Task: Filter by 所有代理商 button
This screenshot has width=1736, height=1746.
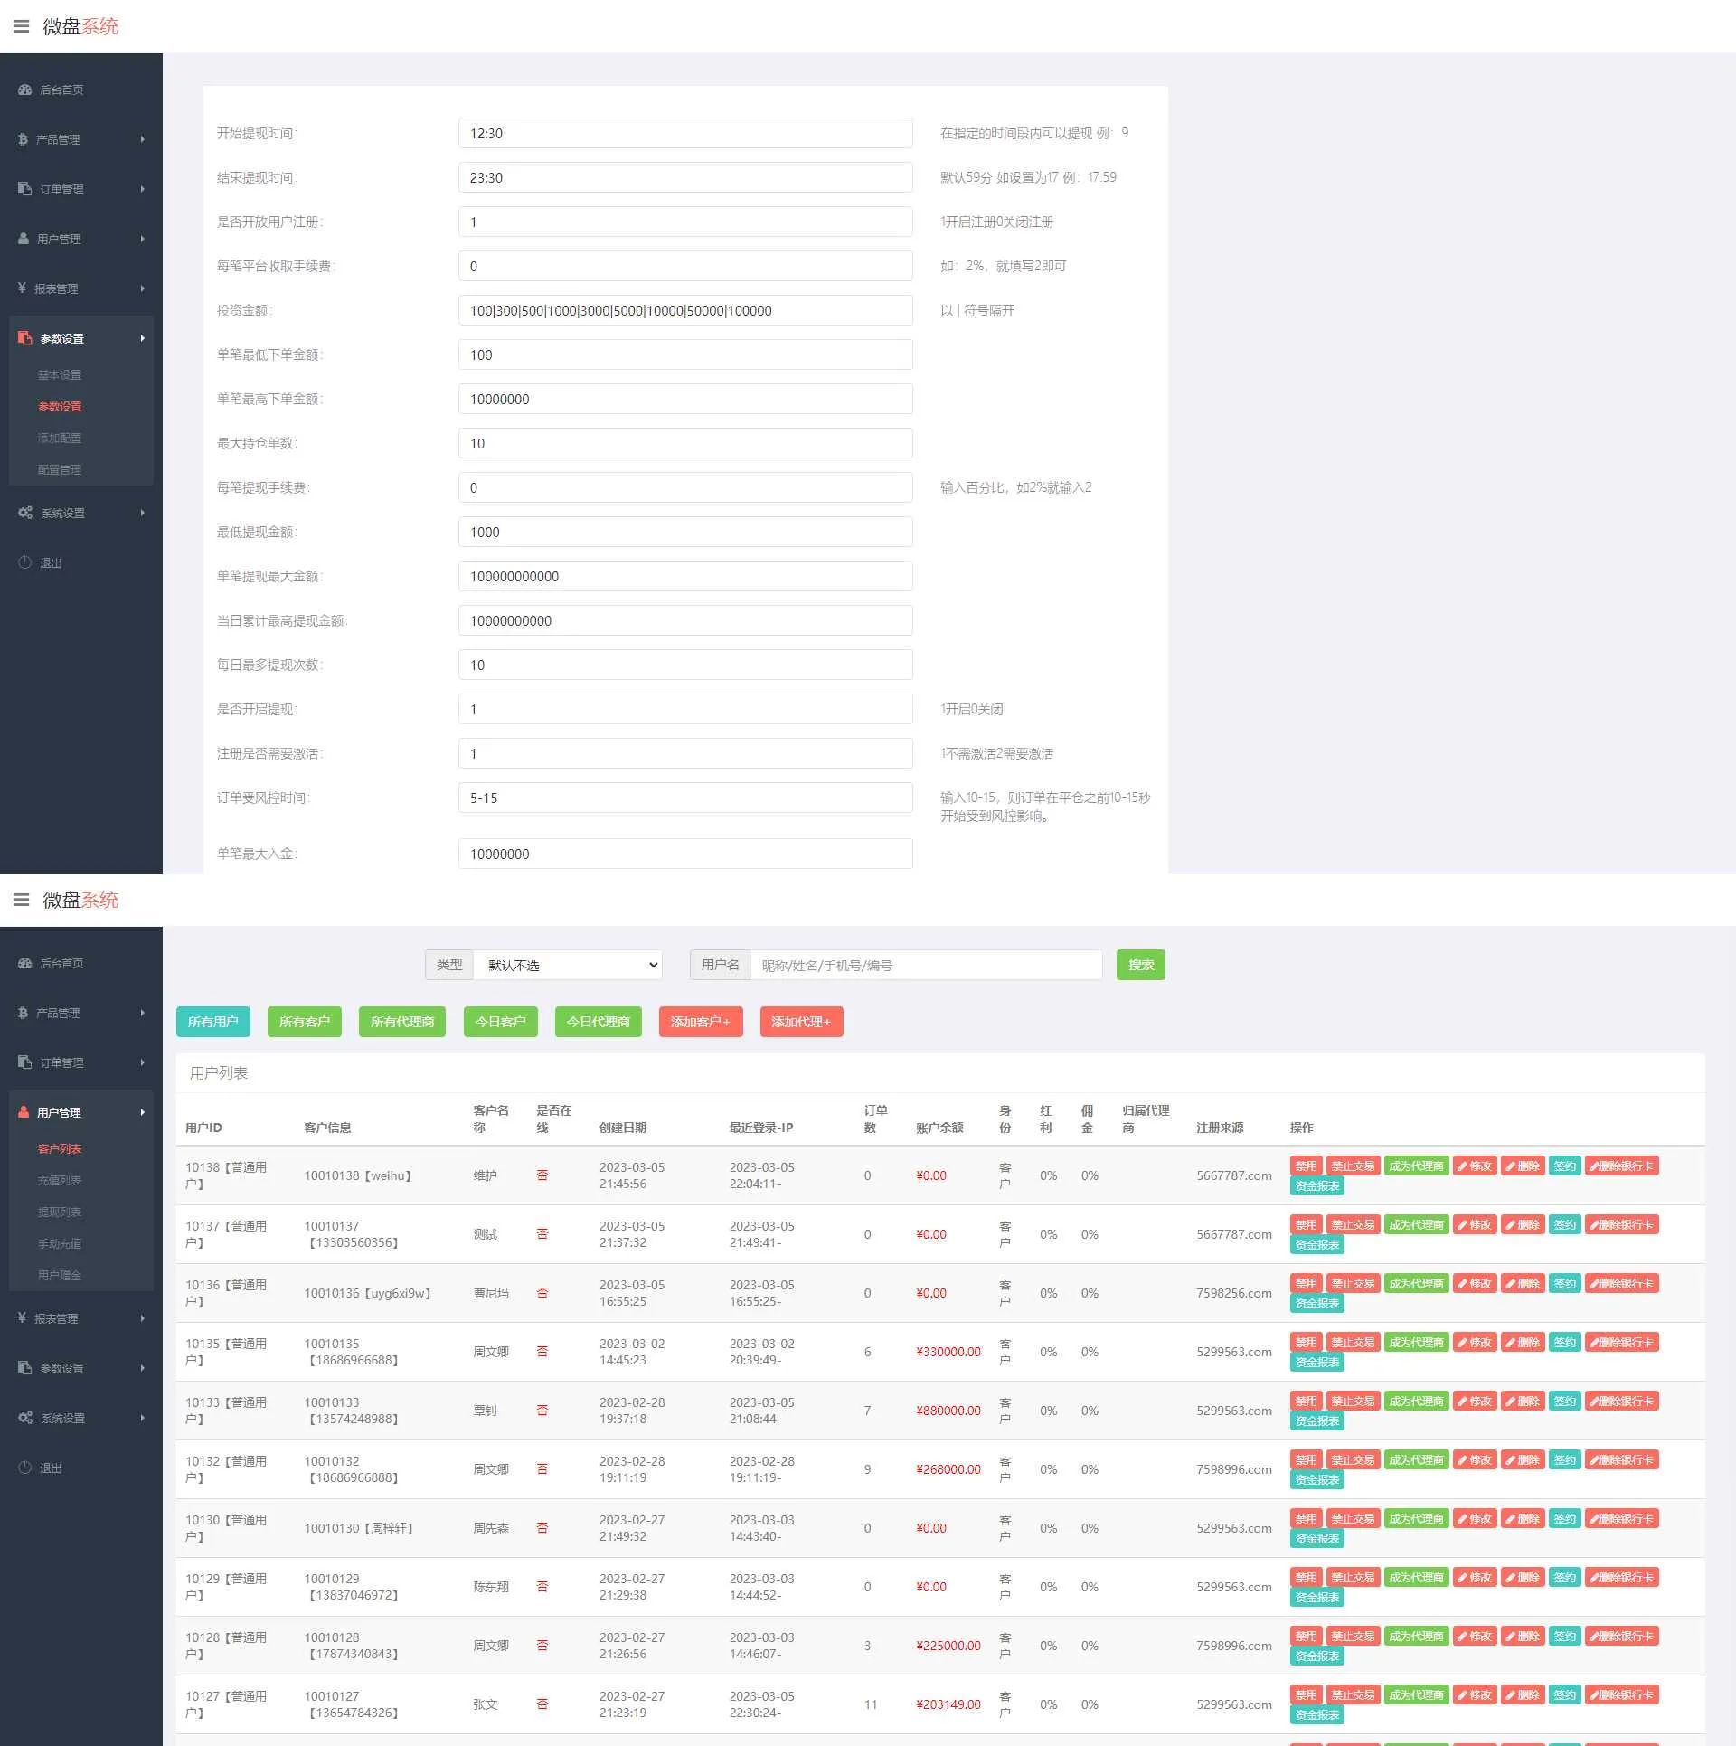Action: tap(402, 1022)
